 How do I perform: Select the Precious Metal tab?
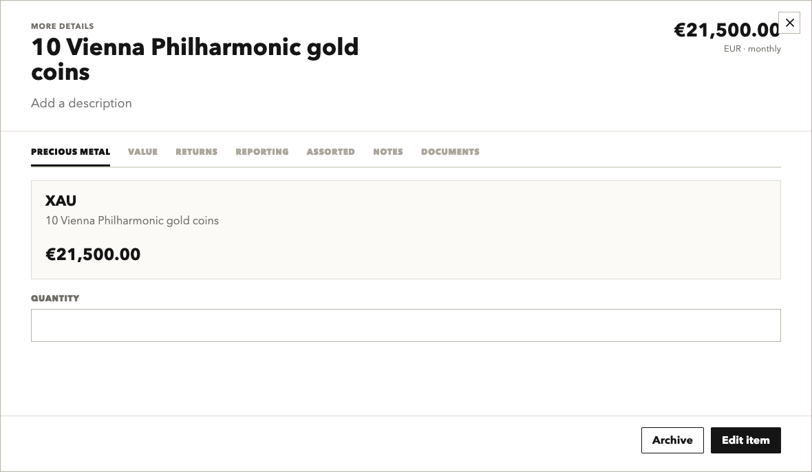point(70,151)
